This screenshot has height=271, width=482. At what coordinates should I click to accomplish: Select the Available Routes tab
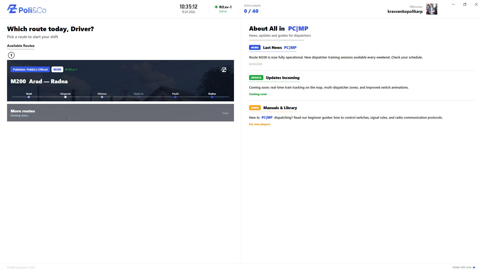[21, 46]
